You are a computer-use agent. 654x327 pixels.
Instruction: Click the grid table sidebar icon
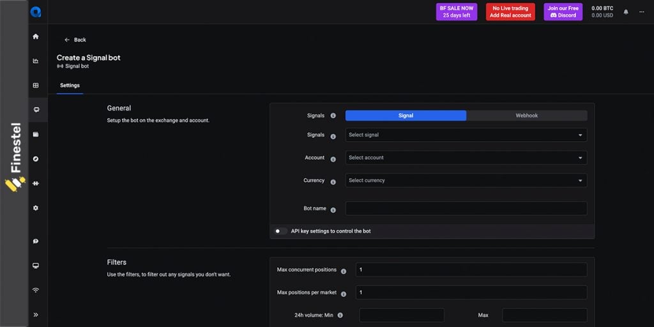click(x=36, y=85)
